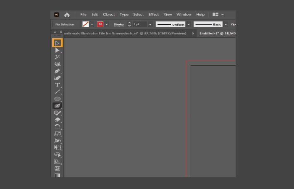Open the stroke weight dropdown

pyautogui.click(x=150, y=24)
